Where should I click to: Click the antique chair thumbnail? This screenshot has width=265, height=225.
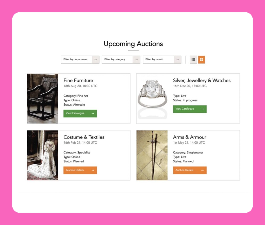point(42,99)
